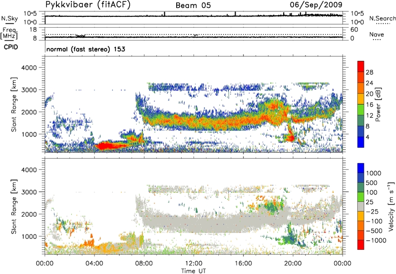
Task: Click the 'Nave' legend label
Action: tap(377, 34)
